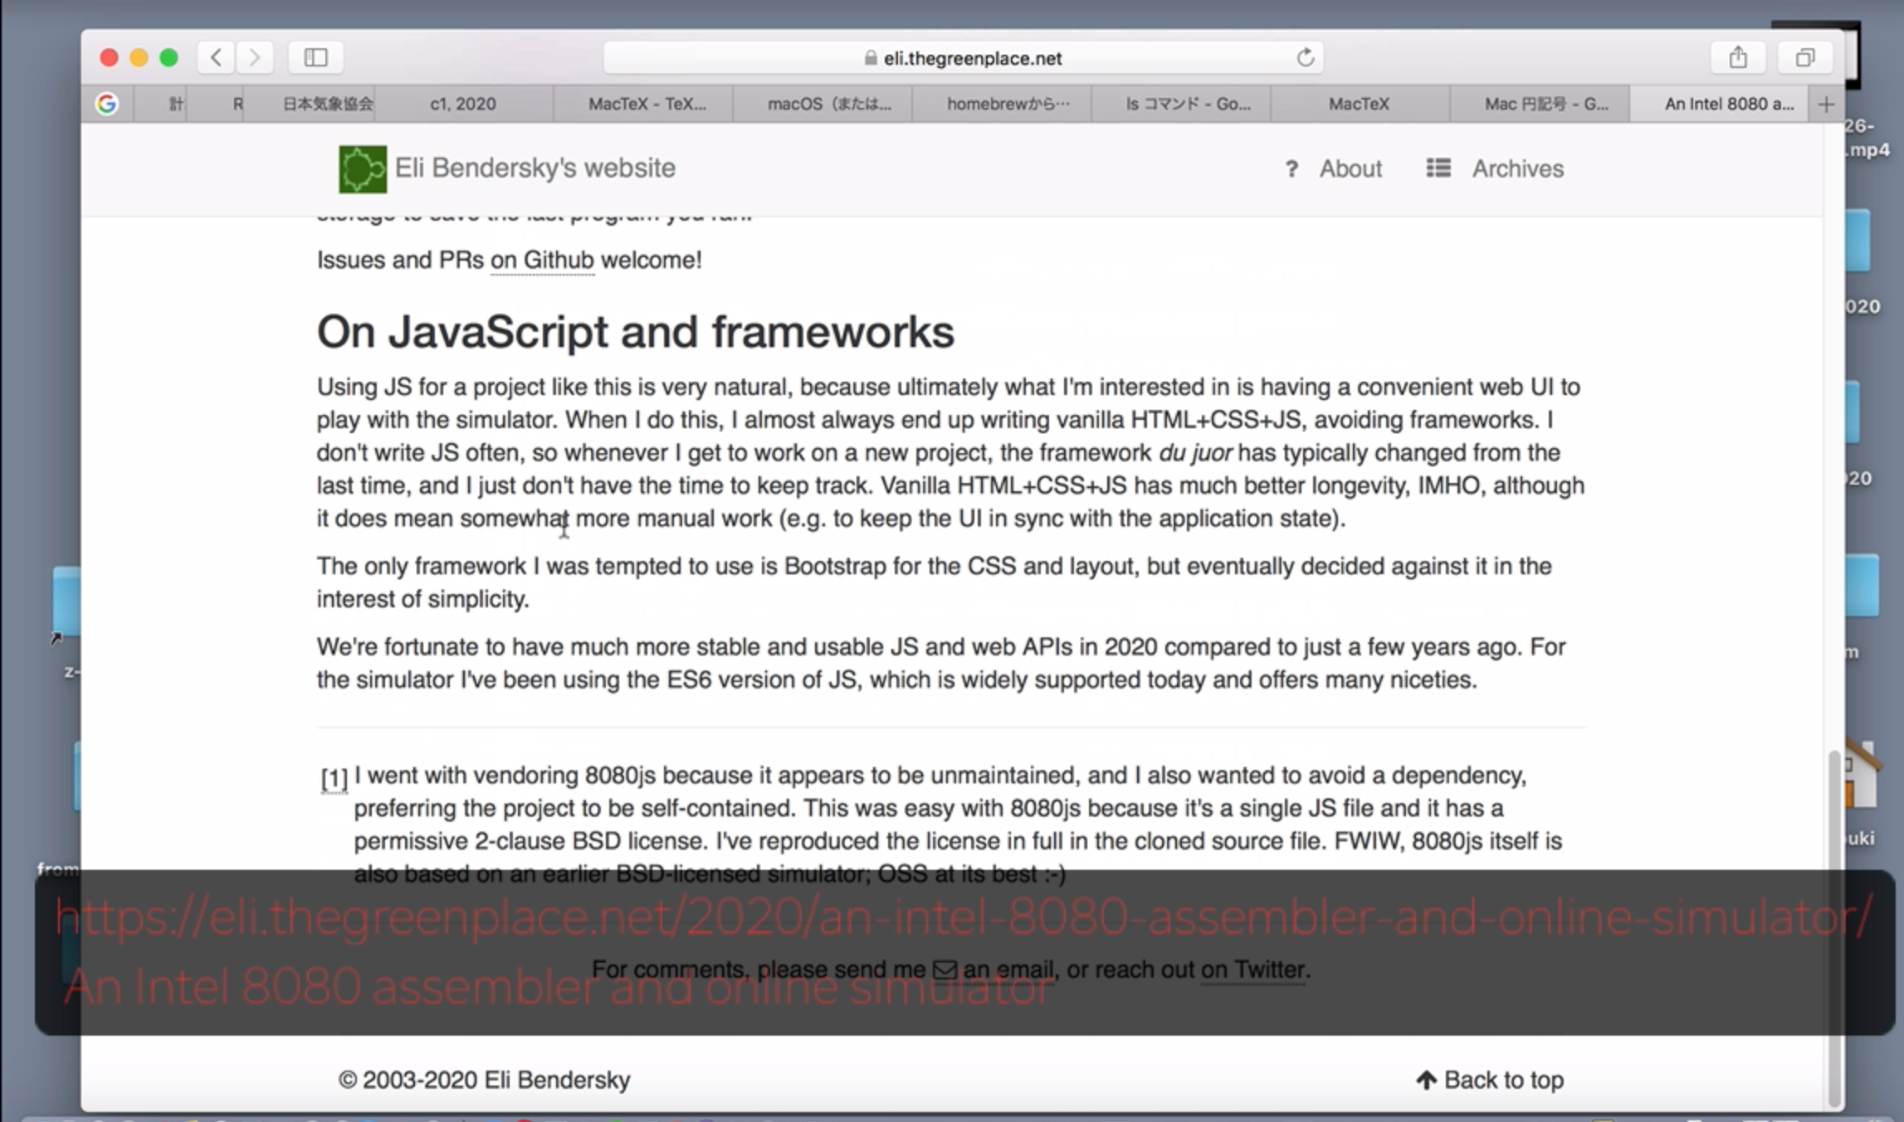Go forward with the Safari forward arrow
Image resolution: width=1904 pixels, height=1122 pixels.
click(x=254, y=57)
